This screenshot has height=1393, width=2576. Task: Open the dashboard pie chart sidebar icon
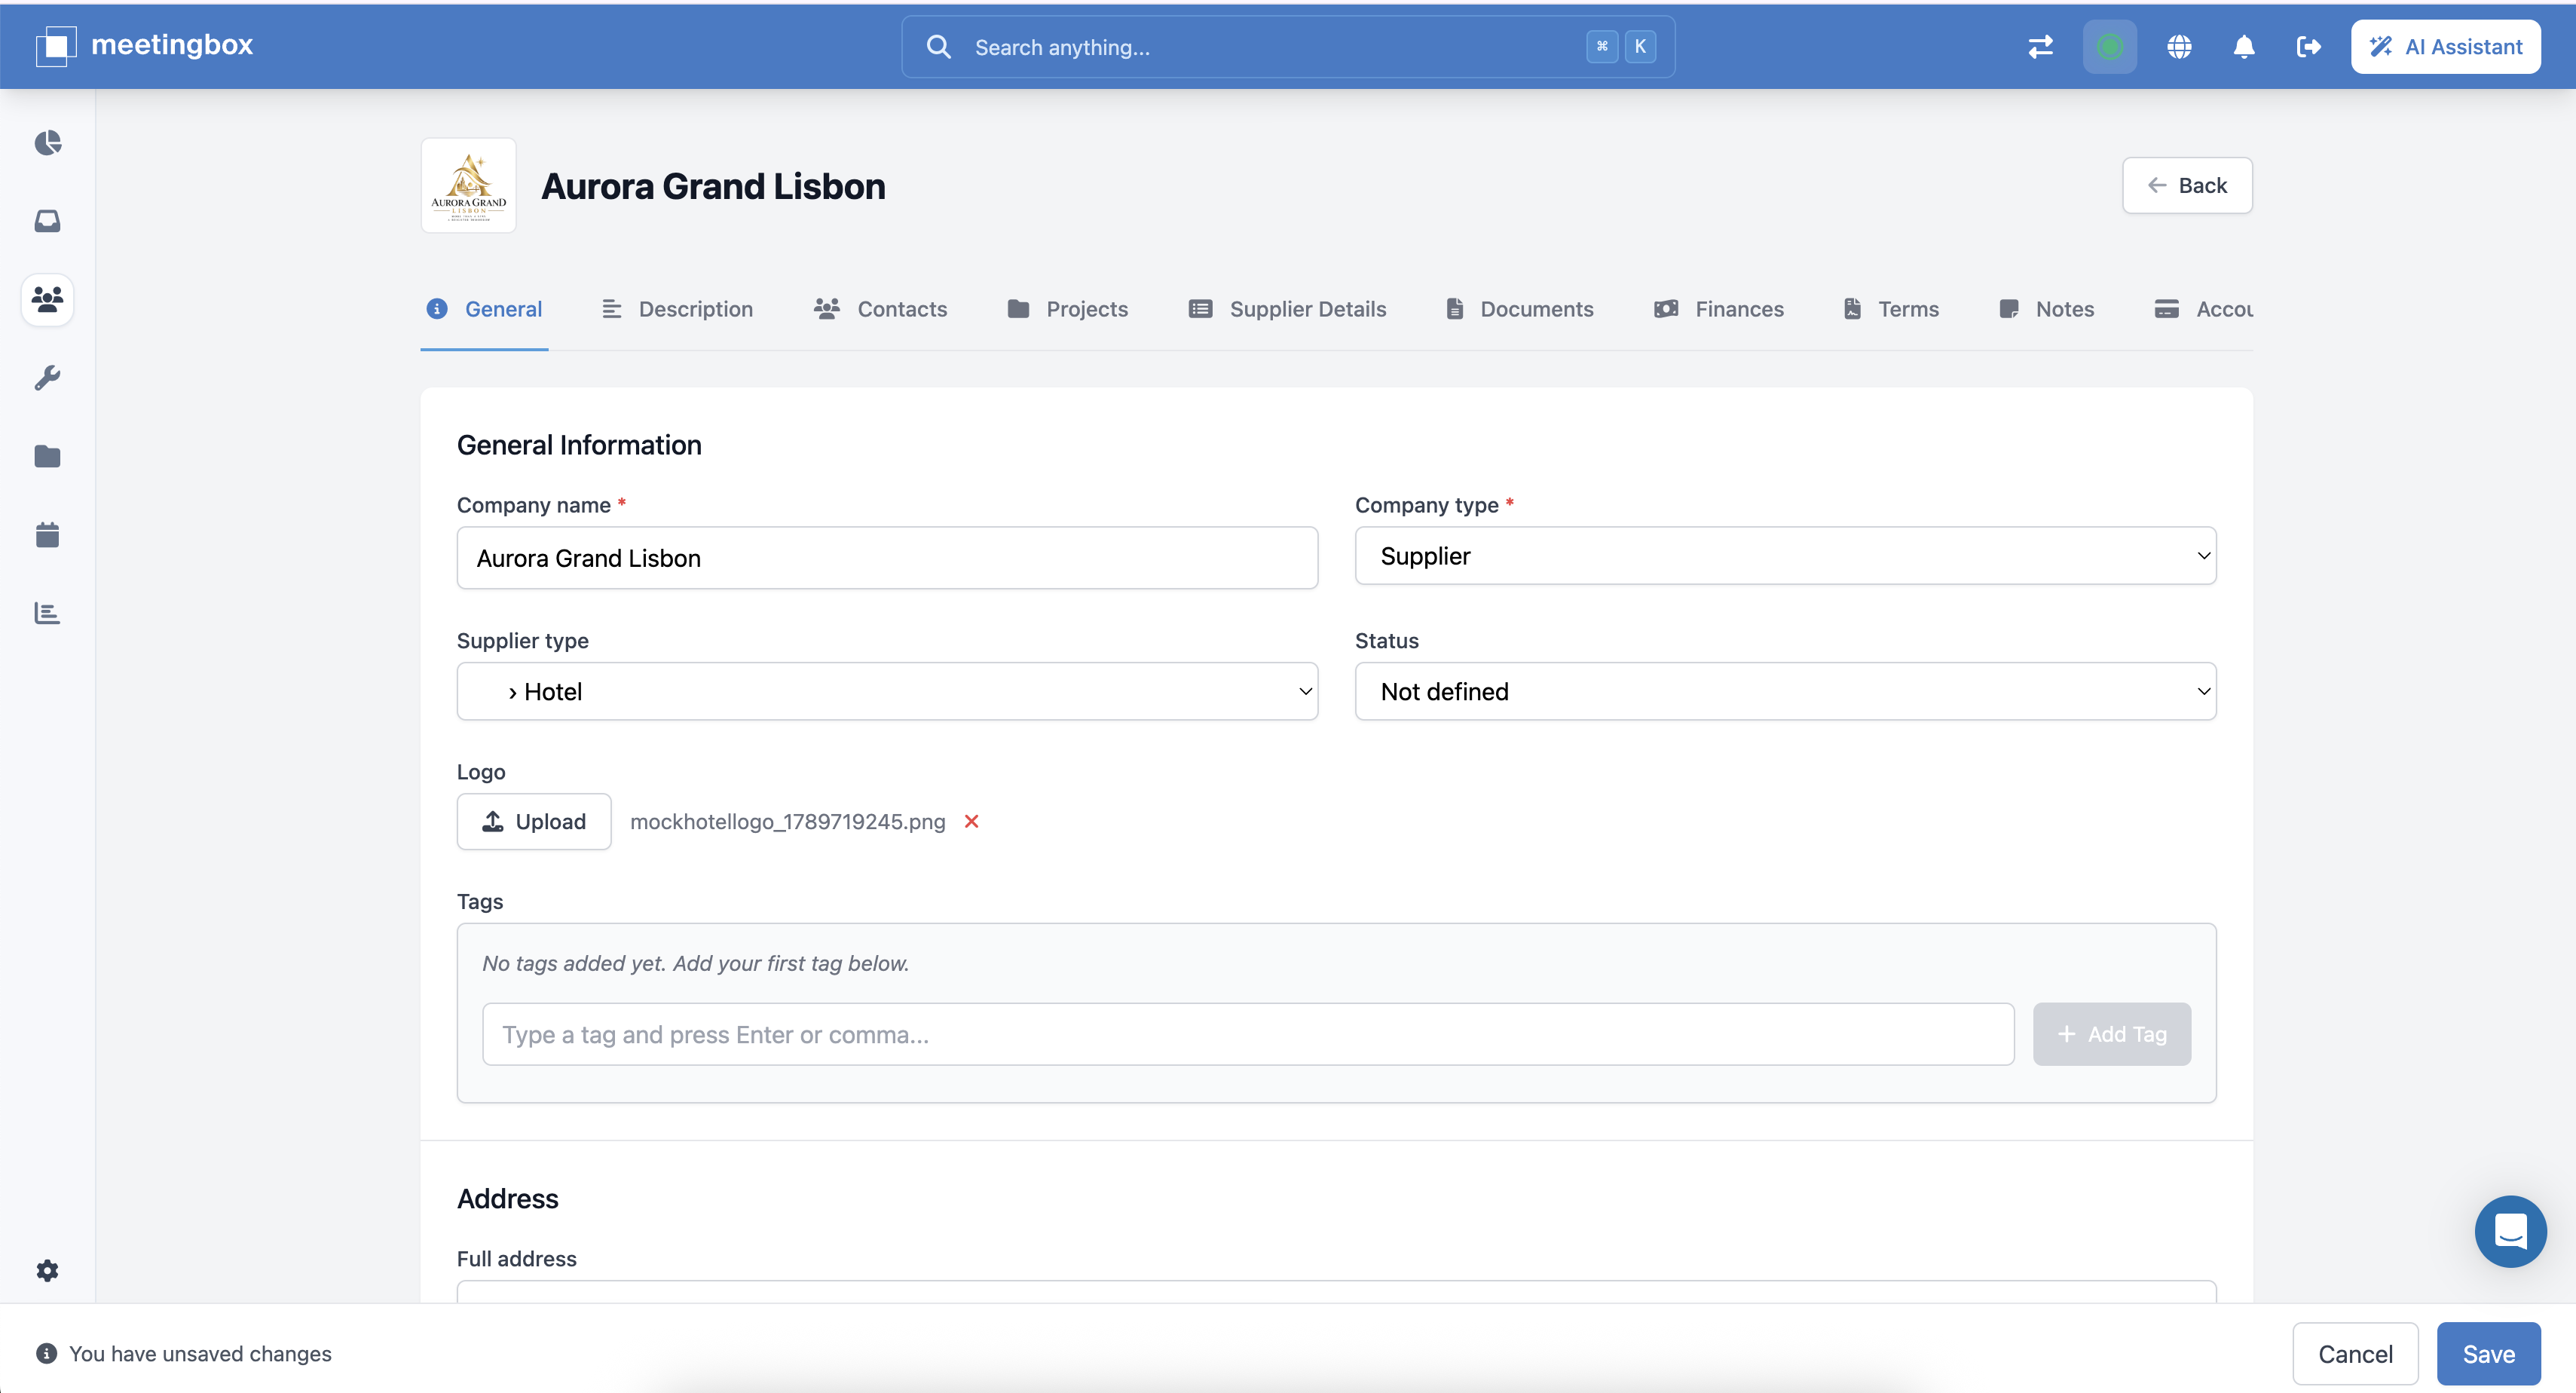[47, 143]
